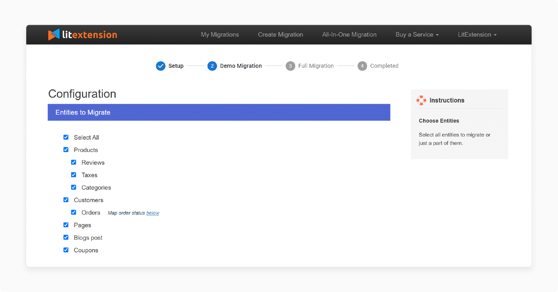This screenshot has height=292, width=558.
Task: Click the Configuration heading
Action: click(82, 94)
